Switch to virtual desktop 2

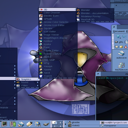[x=55, y=126]
